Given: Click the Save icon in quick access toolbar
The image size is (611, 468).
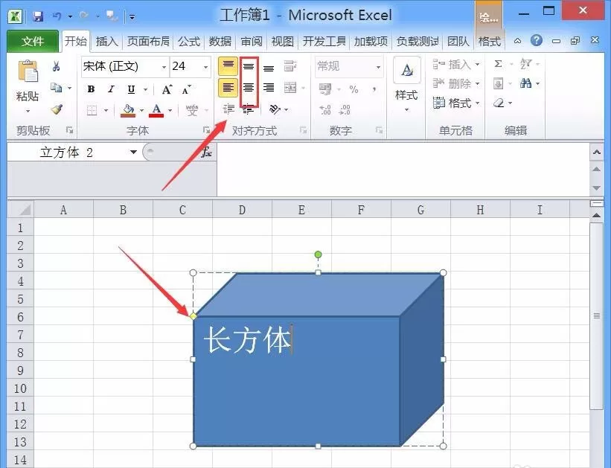Looking at the screenshot, I should pyautogui.click(x=38, y=16).
